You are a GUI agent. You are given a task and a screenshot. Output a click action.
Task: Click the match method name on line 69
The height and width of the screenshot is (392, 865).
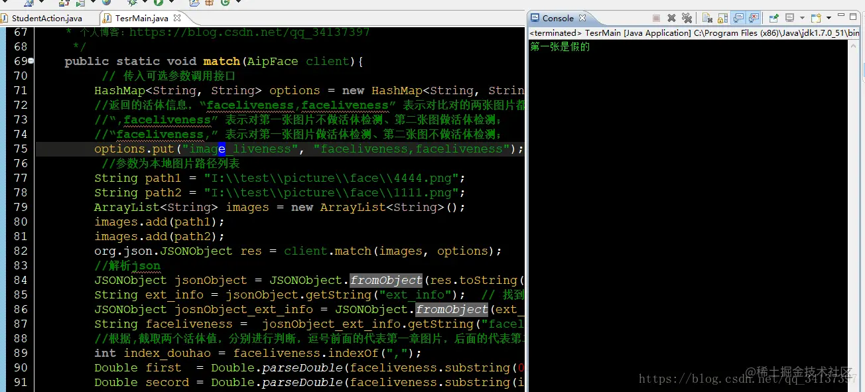(222, 61)
